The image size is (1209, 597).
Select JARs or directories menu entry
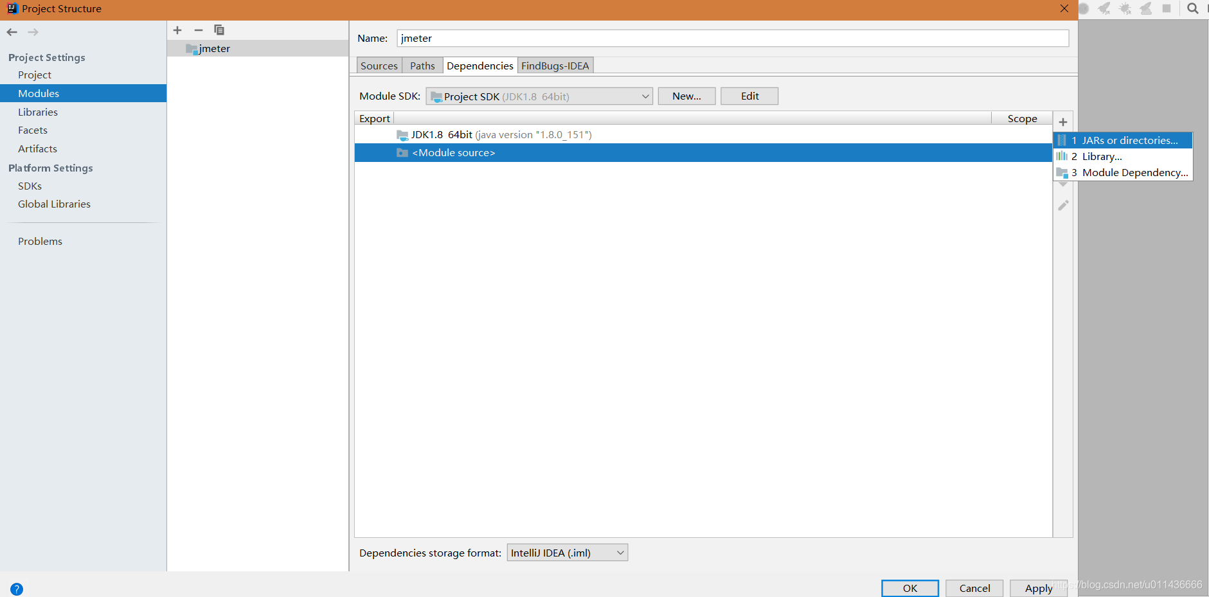[x=1123, y=140]
